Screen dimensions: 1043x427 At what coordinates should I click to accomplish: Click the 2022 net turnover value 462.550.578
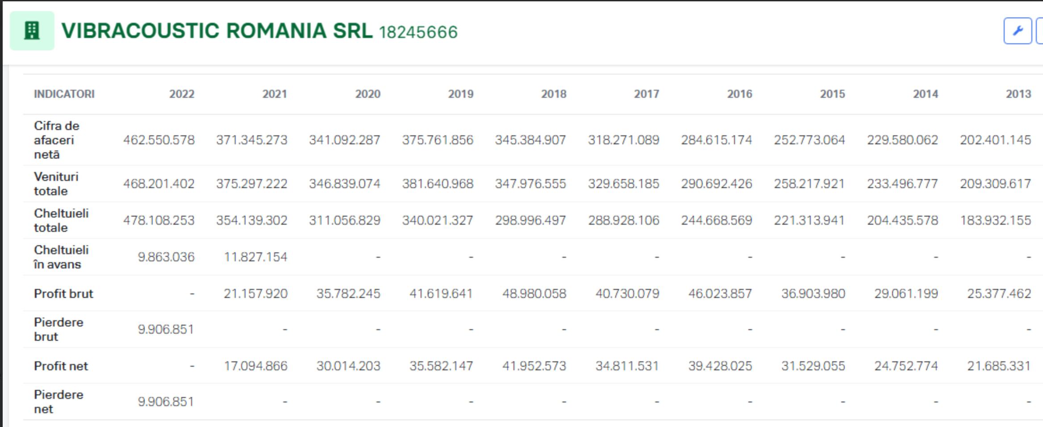pos(159,140)
